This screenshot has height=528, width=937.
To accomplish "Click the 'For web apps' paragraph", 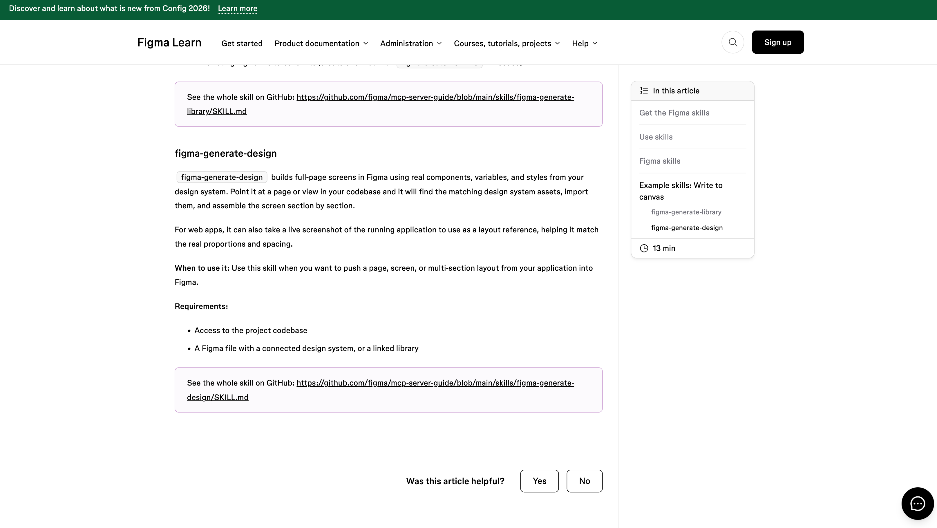I will [x=387, y=237].
